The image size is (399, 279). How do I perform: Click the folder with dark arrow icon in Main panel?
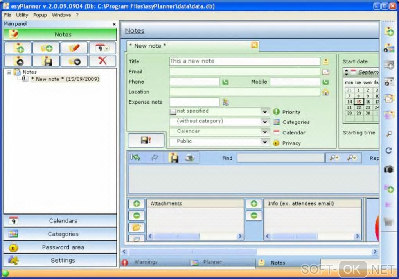pyautogui.click(x=74, y=61)
